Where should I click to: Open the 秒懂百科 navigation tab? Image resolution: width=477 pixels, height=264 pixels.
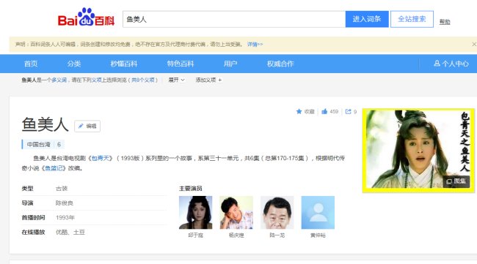[124, 64]
